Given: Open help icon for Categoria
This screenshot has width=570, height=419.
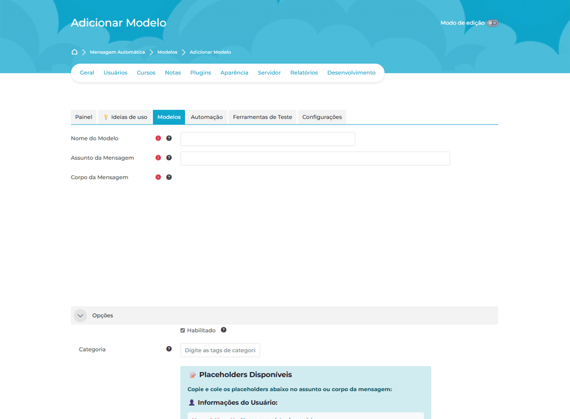Looking at the screenshot, I should [169, 349].
